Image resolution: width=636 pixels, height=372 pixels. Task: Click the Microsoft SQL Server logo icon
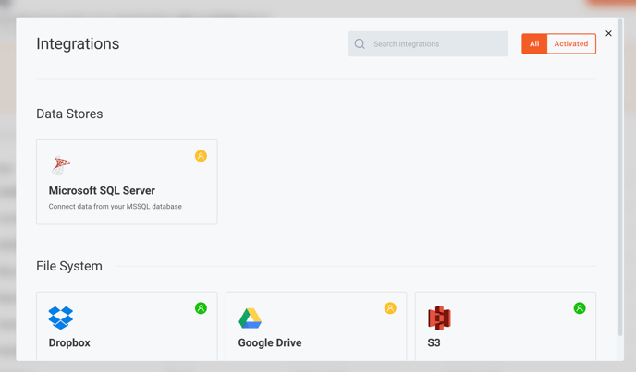(x=61, y=165)
